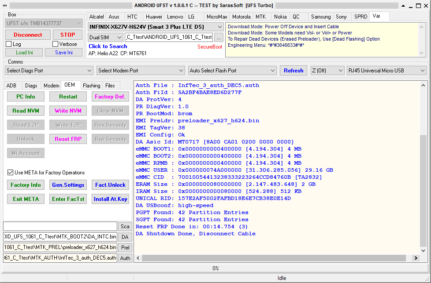Click the system menu icon in title bar

tap(5, 5)
